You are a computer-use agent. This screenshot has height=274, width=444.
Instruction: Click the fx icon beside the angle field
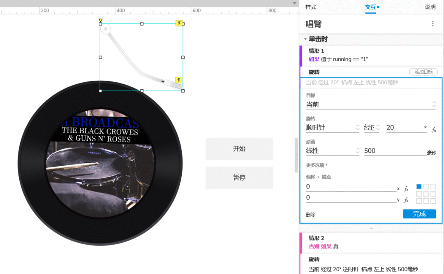point(434,130)
